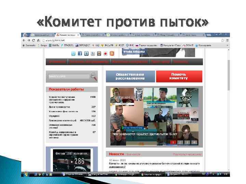
Task: Open the ГАРАНТ bookmark
Action: [188, 45]
